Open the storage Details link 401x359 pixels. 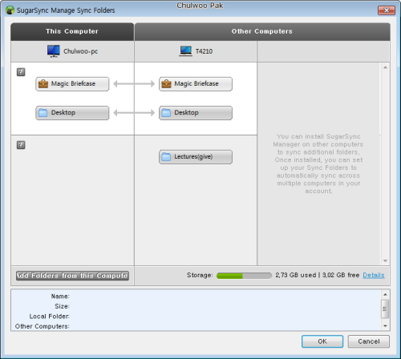click(374, 275)
